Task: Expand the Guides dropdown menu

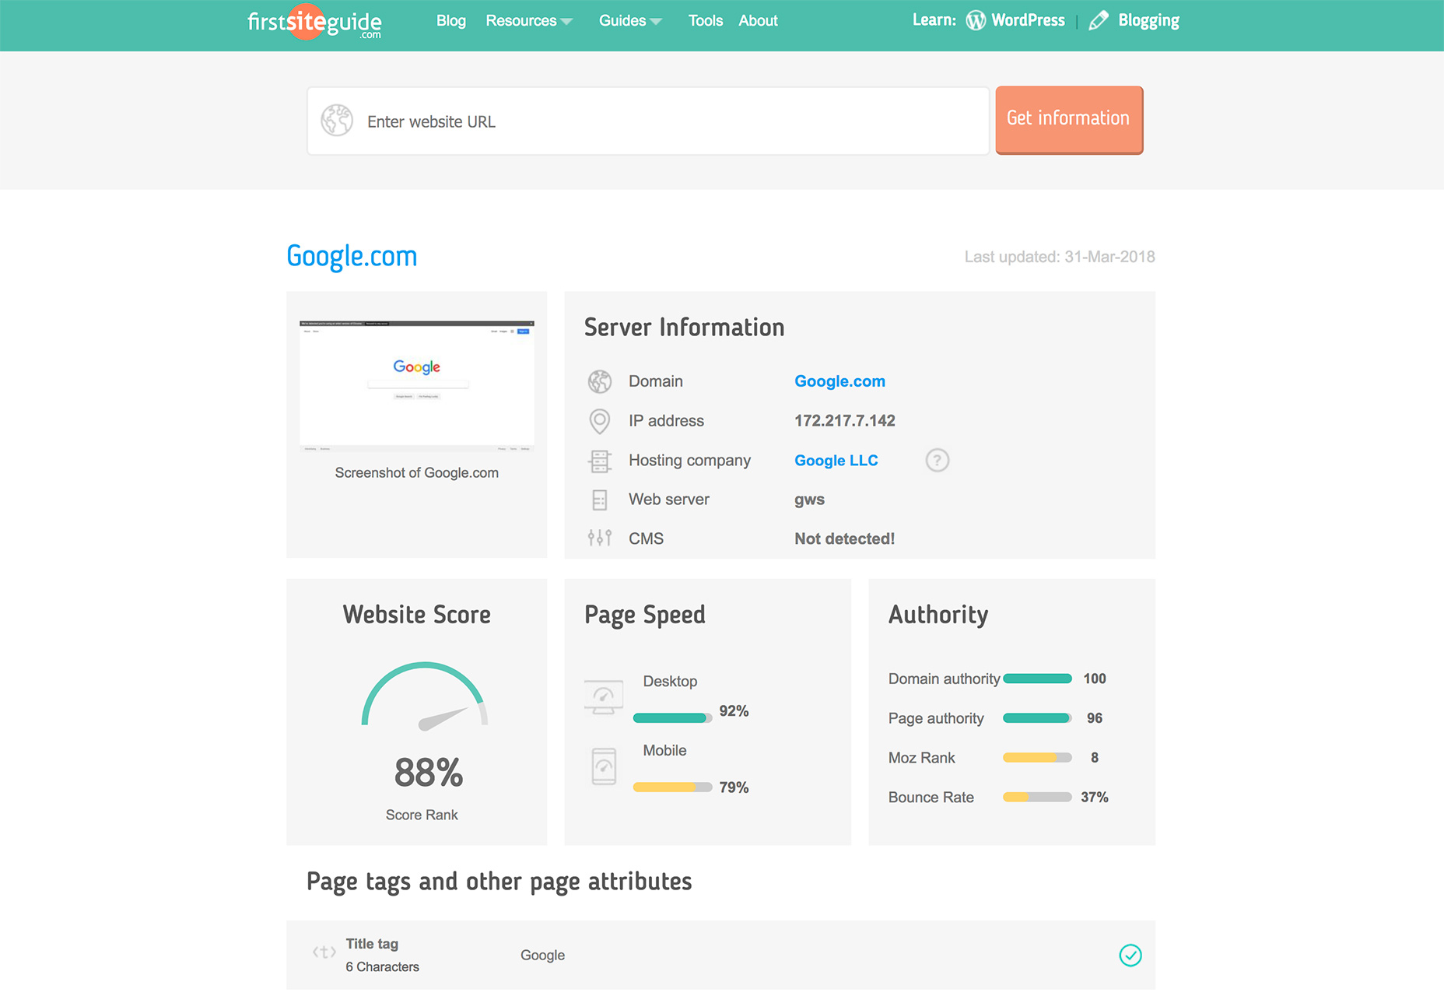Action: (629, 21)
